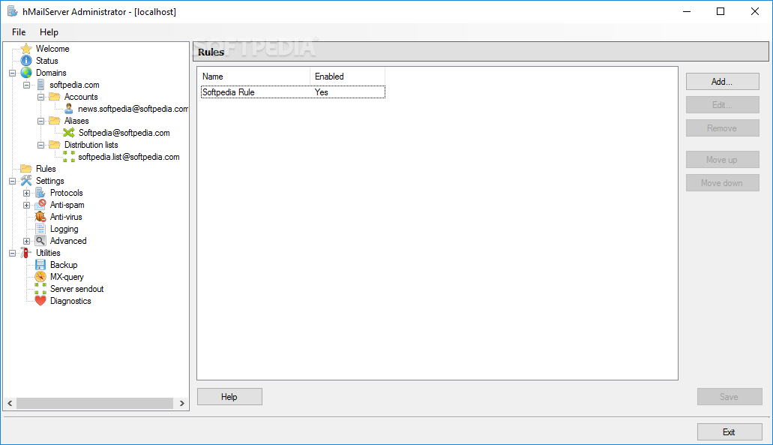Click the Enabled column header

click(347, 77)
